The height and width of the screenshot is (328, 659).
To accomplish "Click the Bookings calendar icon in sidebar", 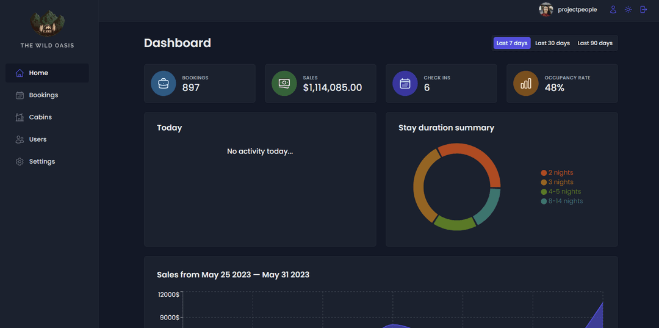I will pos(20,95).
